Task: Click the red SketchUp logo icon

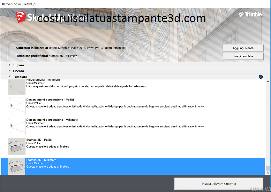Action: [21, 17]
